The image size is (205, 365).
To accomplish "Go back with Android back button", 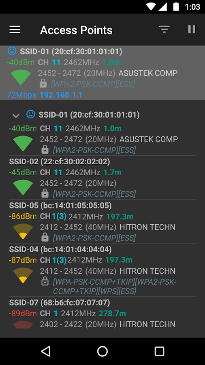I will (x=46, y=351).
